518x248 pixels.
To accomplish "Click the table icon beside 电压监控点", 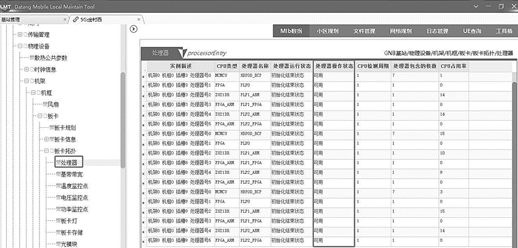I will pos(58,198).
